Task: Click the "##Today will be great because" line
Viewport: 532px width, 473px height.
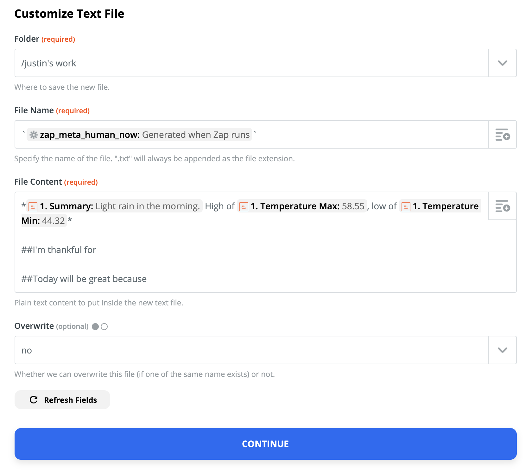Action: (x=84, y=279)
